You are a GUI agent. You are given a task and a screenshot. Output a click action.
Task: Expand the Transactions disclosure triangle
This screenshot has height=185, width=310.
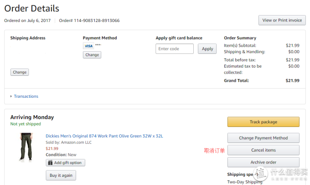(x=11, y=96)
